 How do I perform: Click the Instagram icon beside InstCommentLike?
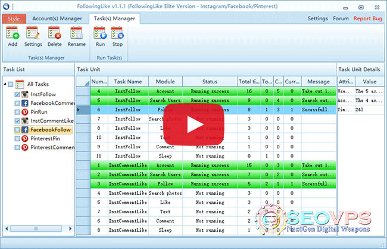point(24,121)
